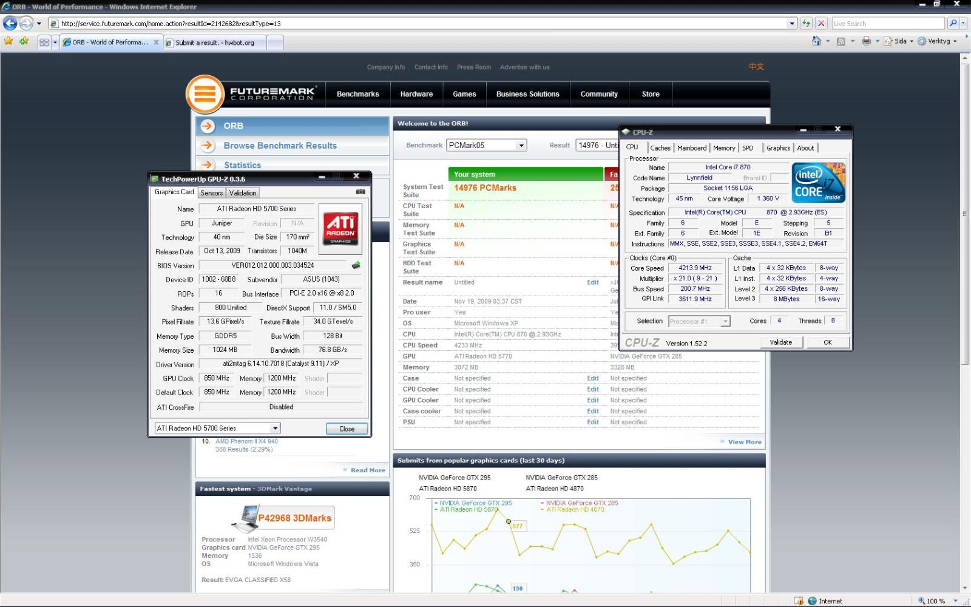Viewport: 971px width, 607px height.
Task: Click Edit link for Case row
Action: point(593,378)
